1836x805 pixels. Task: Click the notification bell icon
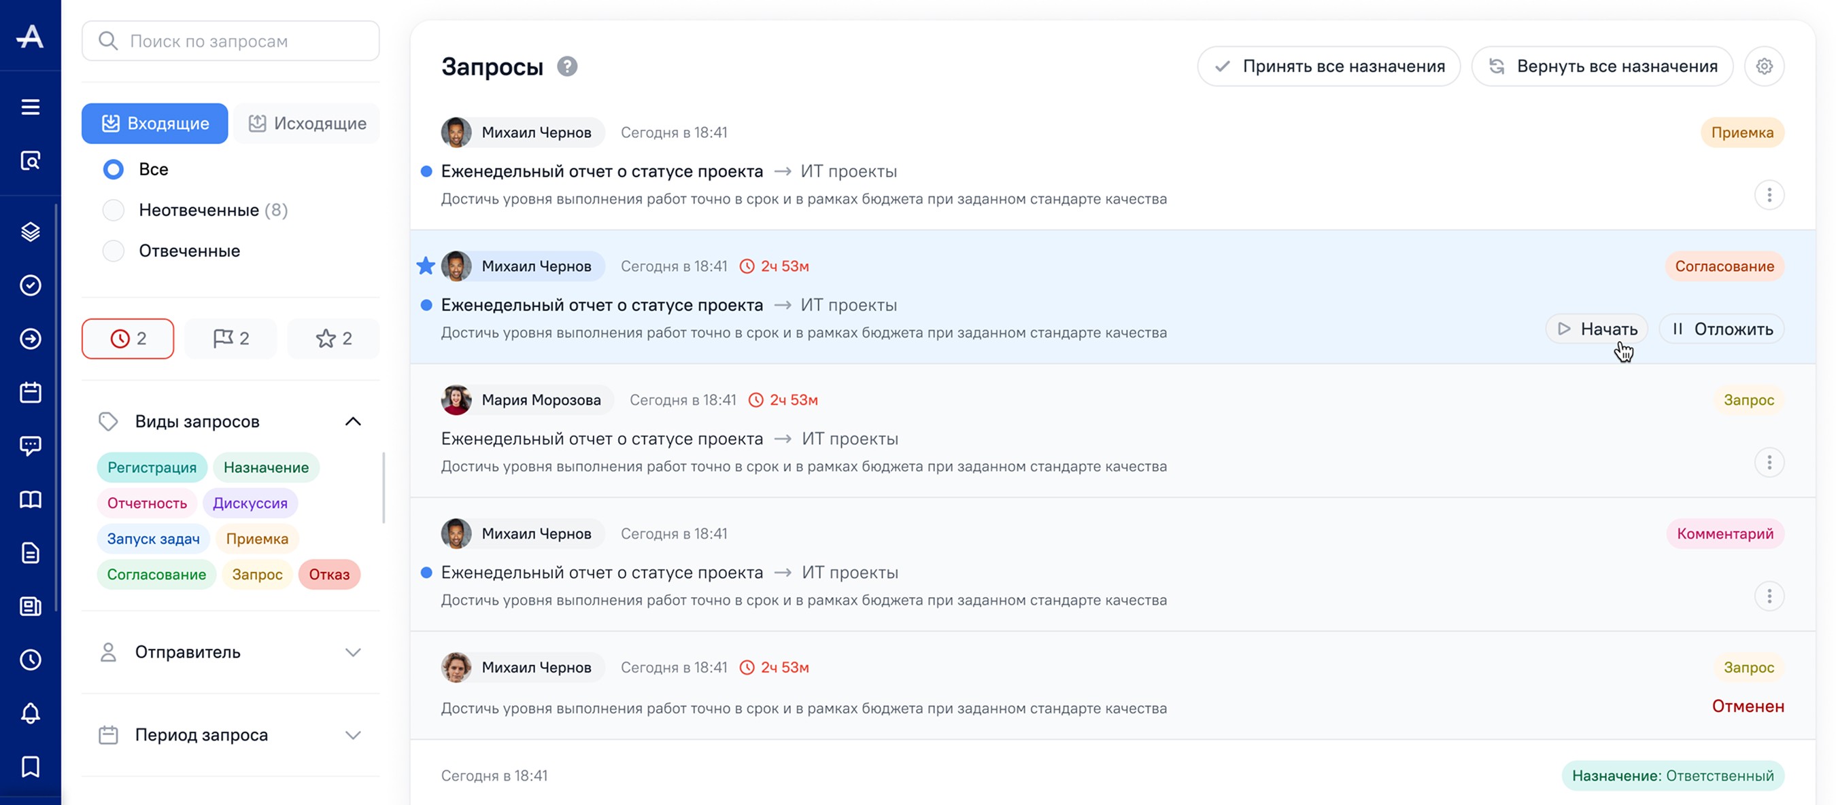pyautogui.click(x=30, y=713)
